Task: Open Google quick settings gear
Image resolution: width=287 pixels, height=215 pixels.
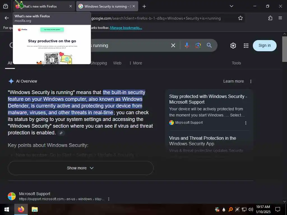Action: (233, 46)
